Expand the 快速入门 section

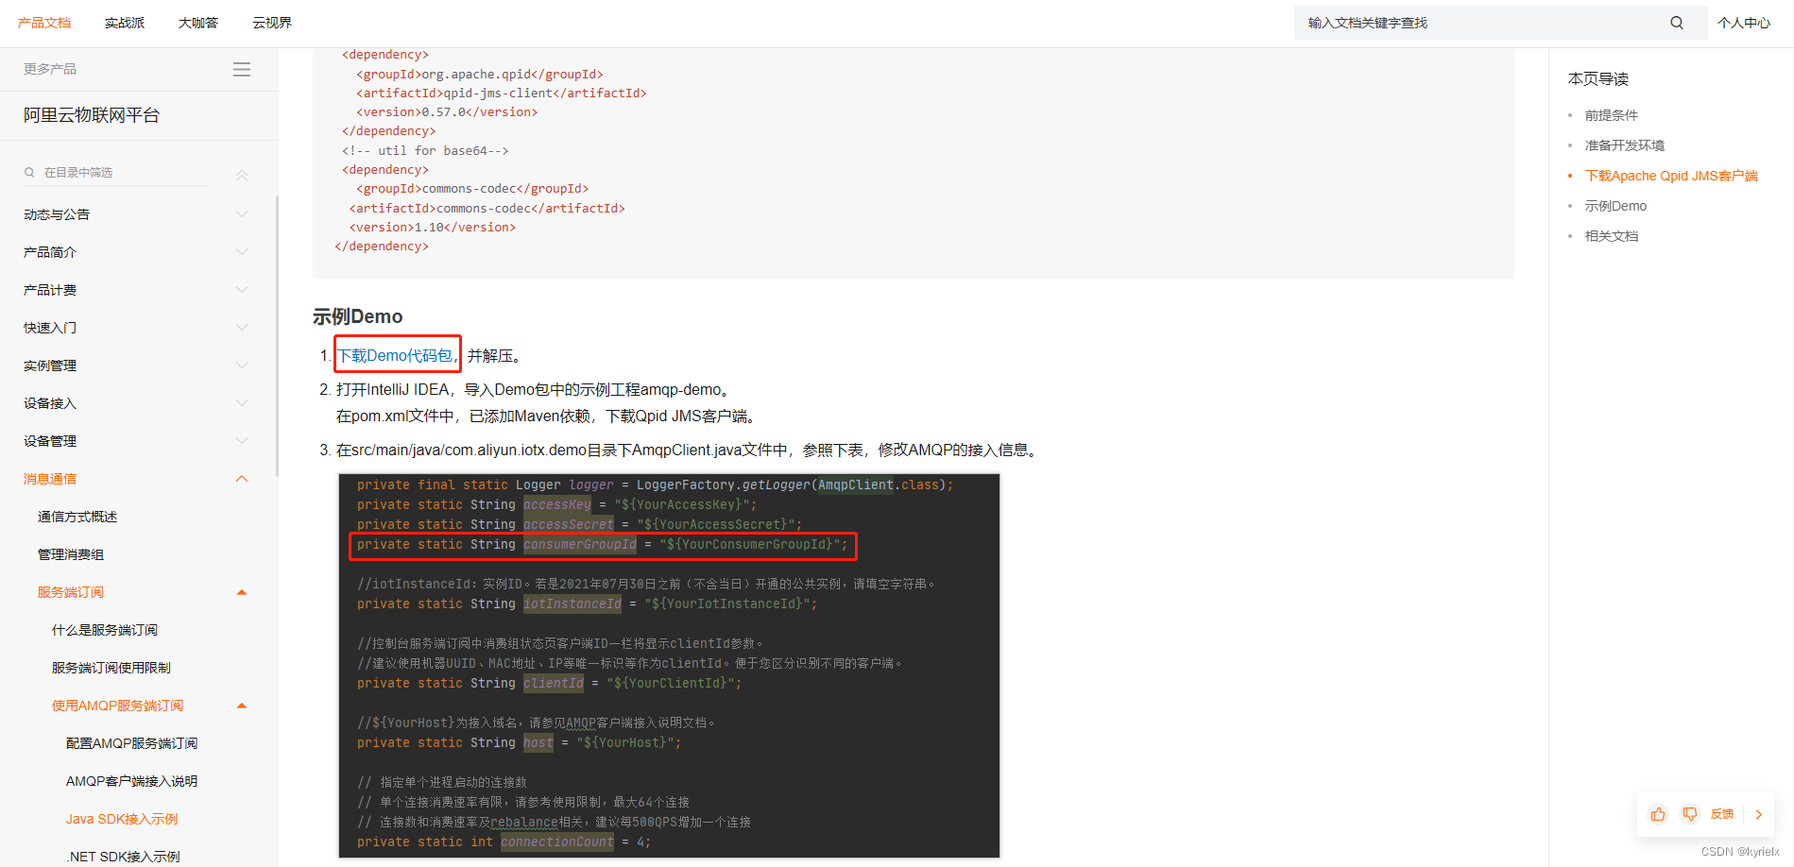point(242,328)
